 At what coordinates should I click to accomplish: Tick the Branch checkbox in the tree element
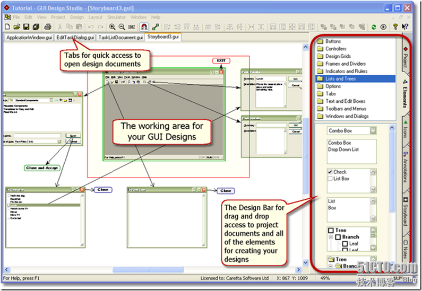[338, 237]
